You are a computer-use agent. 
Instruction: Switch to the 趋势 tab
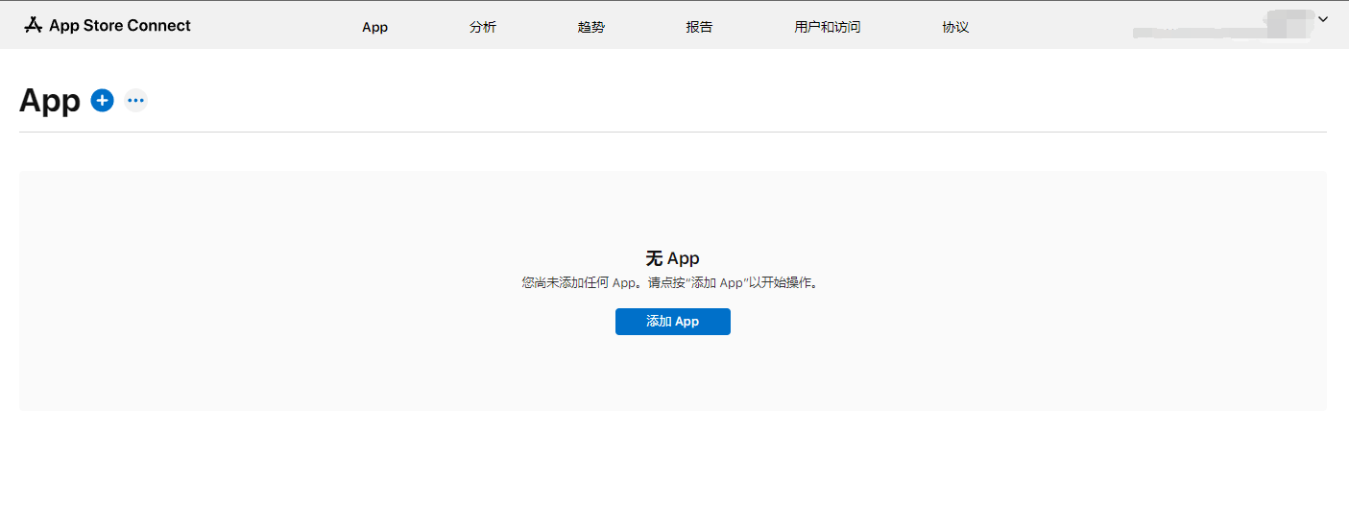click(x=591, y=27)
